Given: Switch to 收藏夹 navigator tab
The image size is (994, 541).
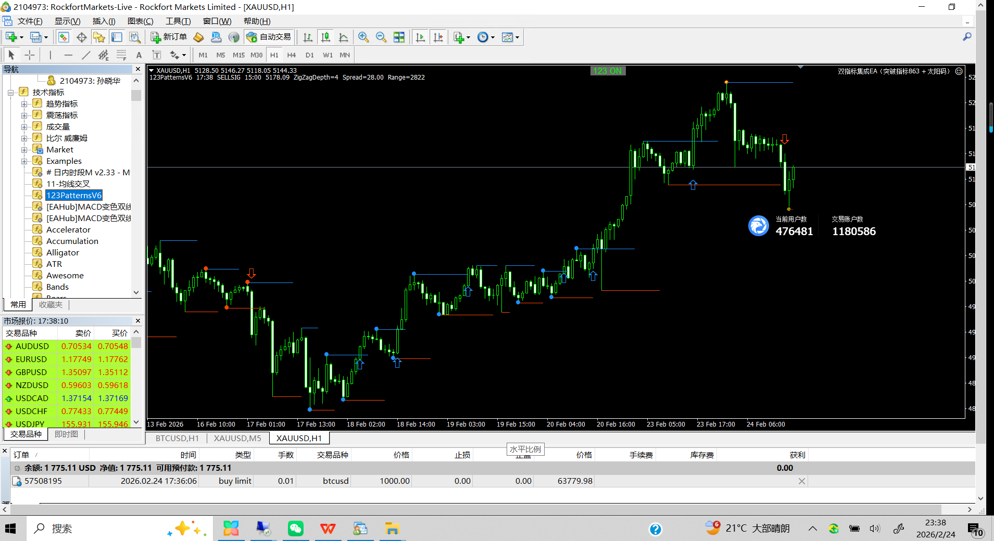Looking at the screenshot, I should [x=51, y=305].
